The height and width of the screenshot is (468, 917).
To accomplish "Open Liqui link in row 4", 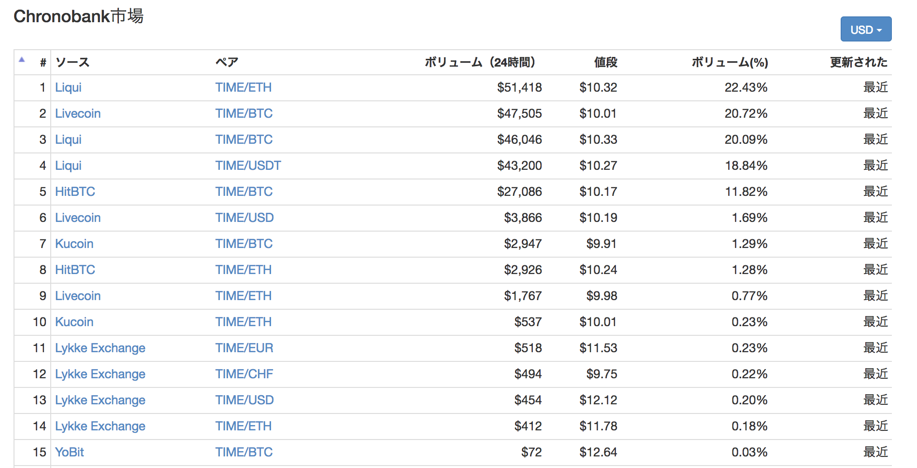I will pos(68,165).
